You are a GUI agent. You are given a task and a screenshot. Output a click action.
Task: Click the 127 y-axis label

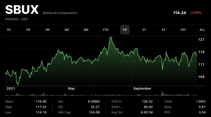coord(201,39)
